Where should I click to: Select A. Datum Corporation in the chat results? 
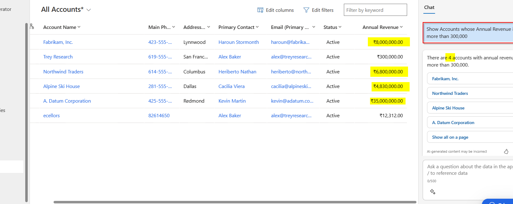point(453,123)
